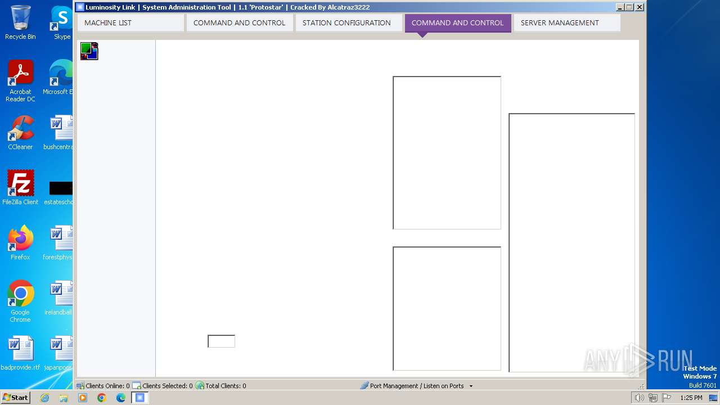Image resolution: width=720 pixels, height=405 pixels.
Task: Open the Recycle Bin desktop icon
Action: click(20, 22)
